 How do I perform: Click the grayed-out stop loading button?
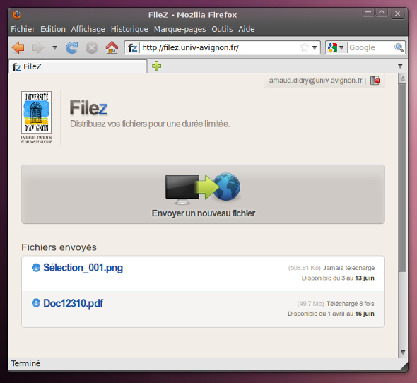pos(92,48)
